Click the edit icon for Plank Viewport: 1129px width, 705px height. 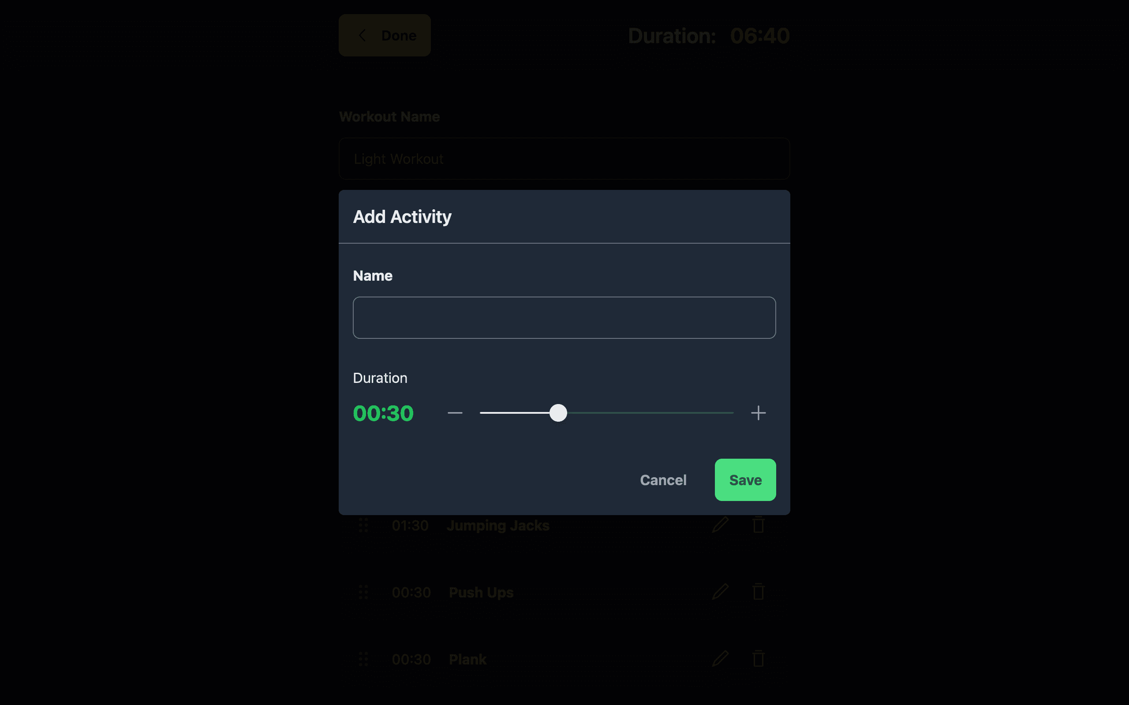[x=718, y=659]
